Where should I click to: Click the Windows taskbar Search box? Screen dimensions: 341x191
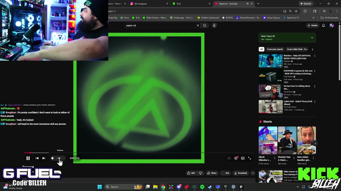[x=124, y=187]
